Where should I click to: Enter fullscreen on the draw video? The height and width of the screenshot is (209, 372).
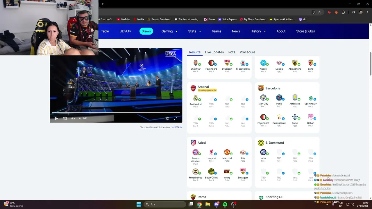[176, 118]
